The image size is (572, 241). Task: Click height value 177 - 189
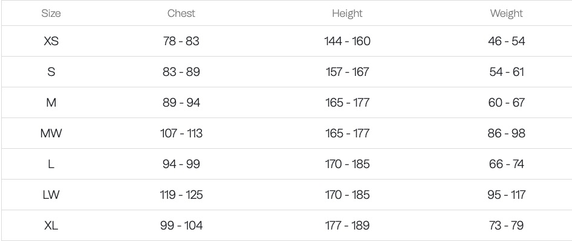[x=347, y=225]
